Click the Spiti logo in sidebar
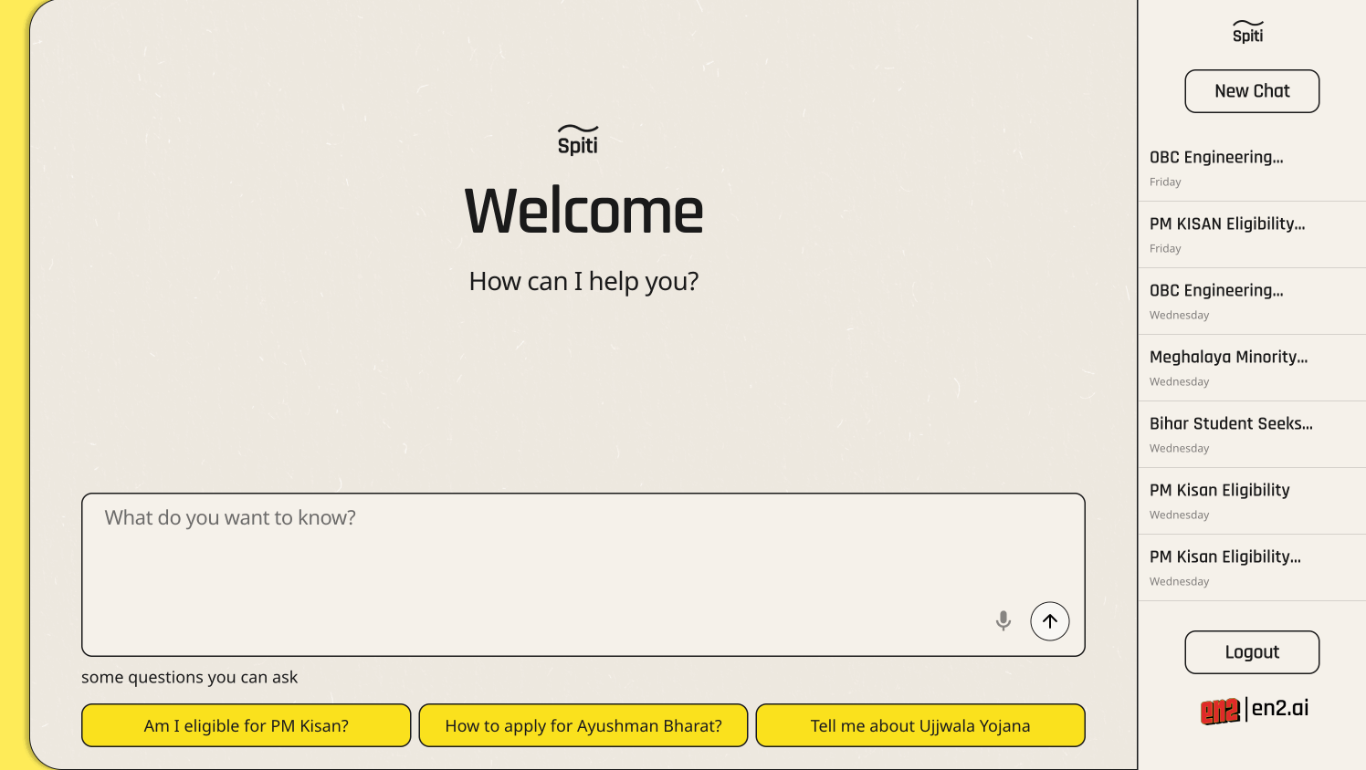Screen dimensions: 1366x770 [1247, 32]
